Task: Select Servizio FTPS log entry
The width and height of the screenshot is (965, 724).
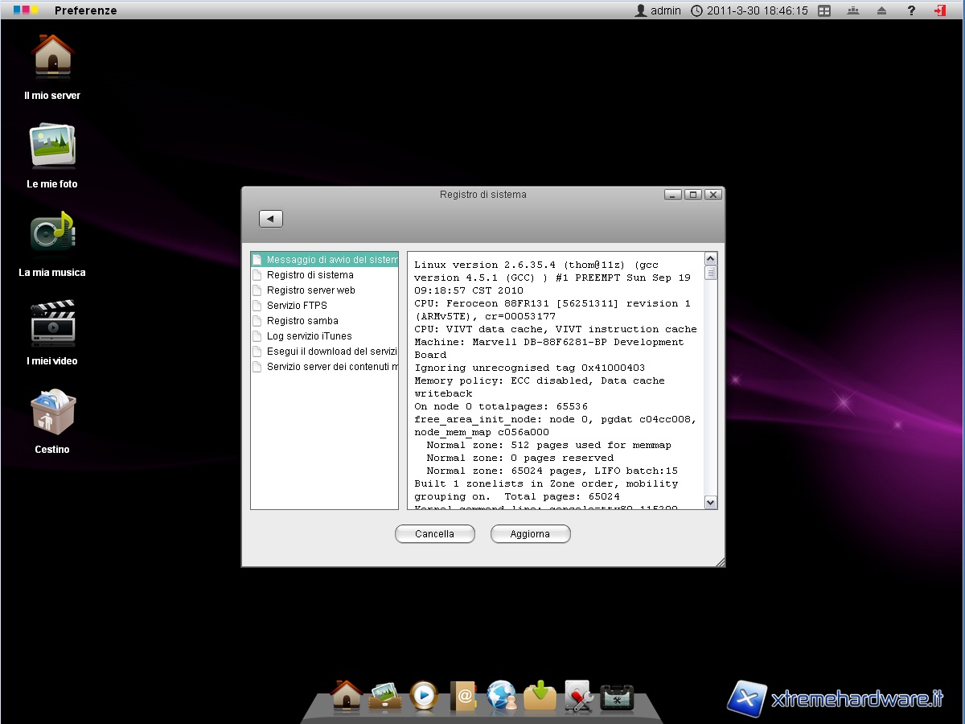Action: (297, 306)
